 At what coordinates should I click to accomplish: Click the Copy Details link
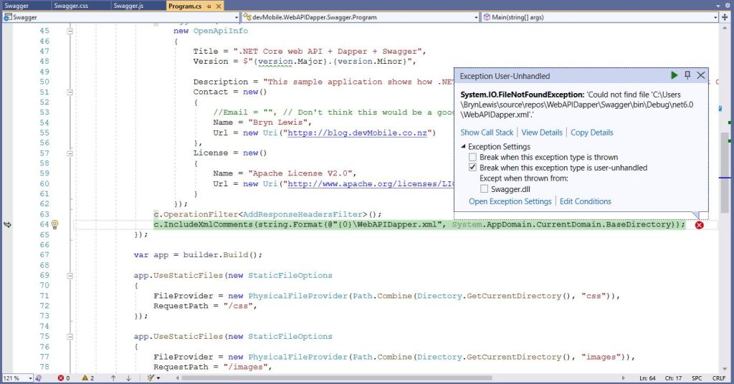[591, 133]
